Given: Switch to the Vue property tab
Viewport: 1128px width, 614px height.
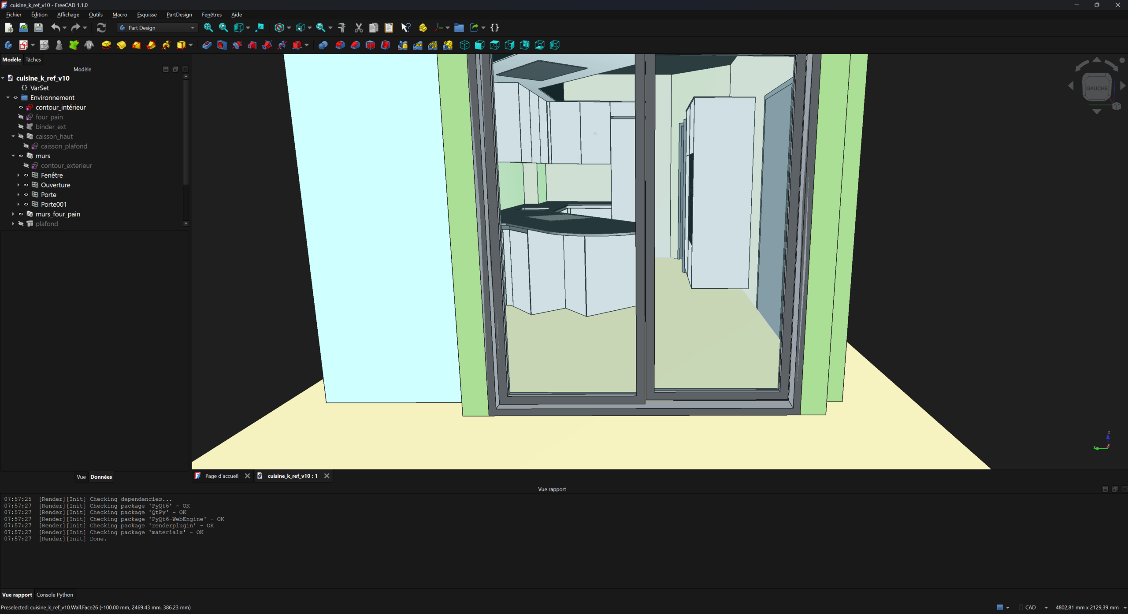Looking at the screenshot, I should coord(81,477).
